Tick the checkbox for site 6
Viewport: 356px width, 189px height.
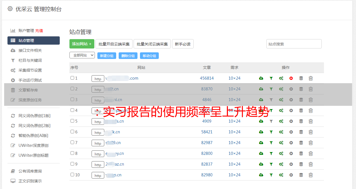coord(72,132)
